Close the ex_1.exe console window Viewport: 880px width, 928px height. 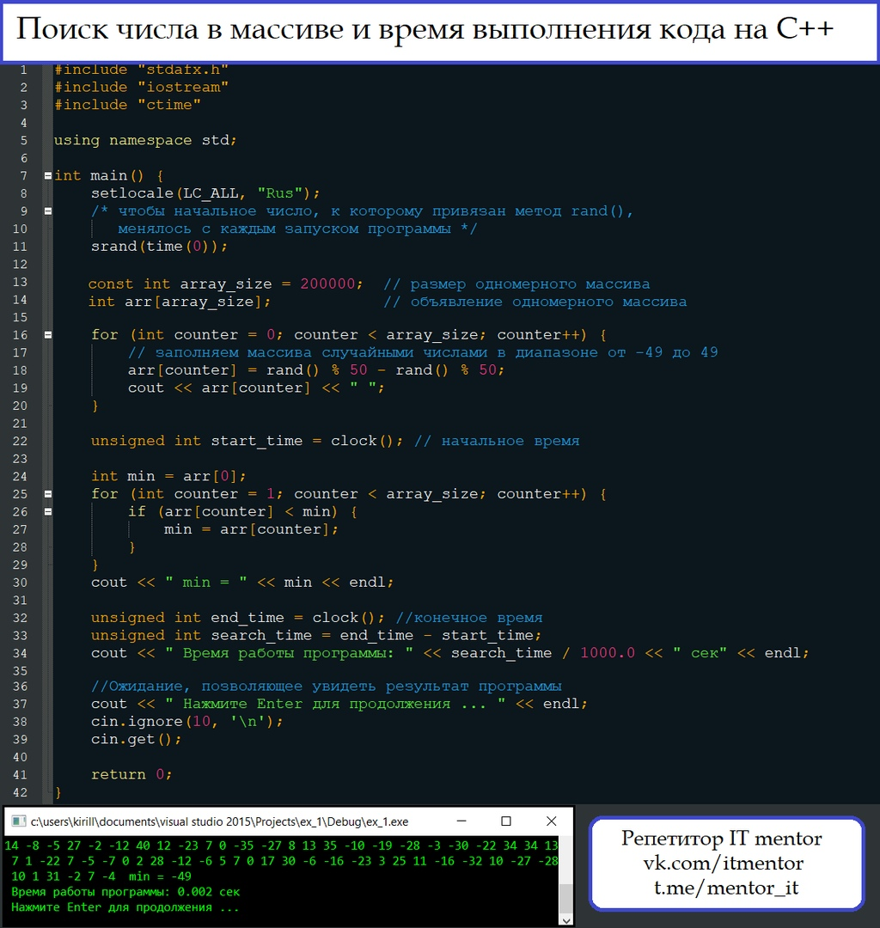552,821
